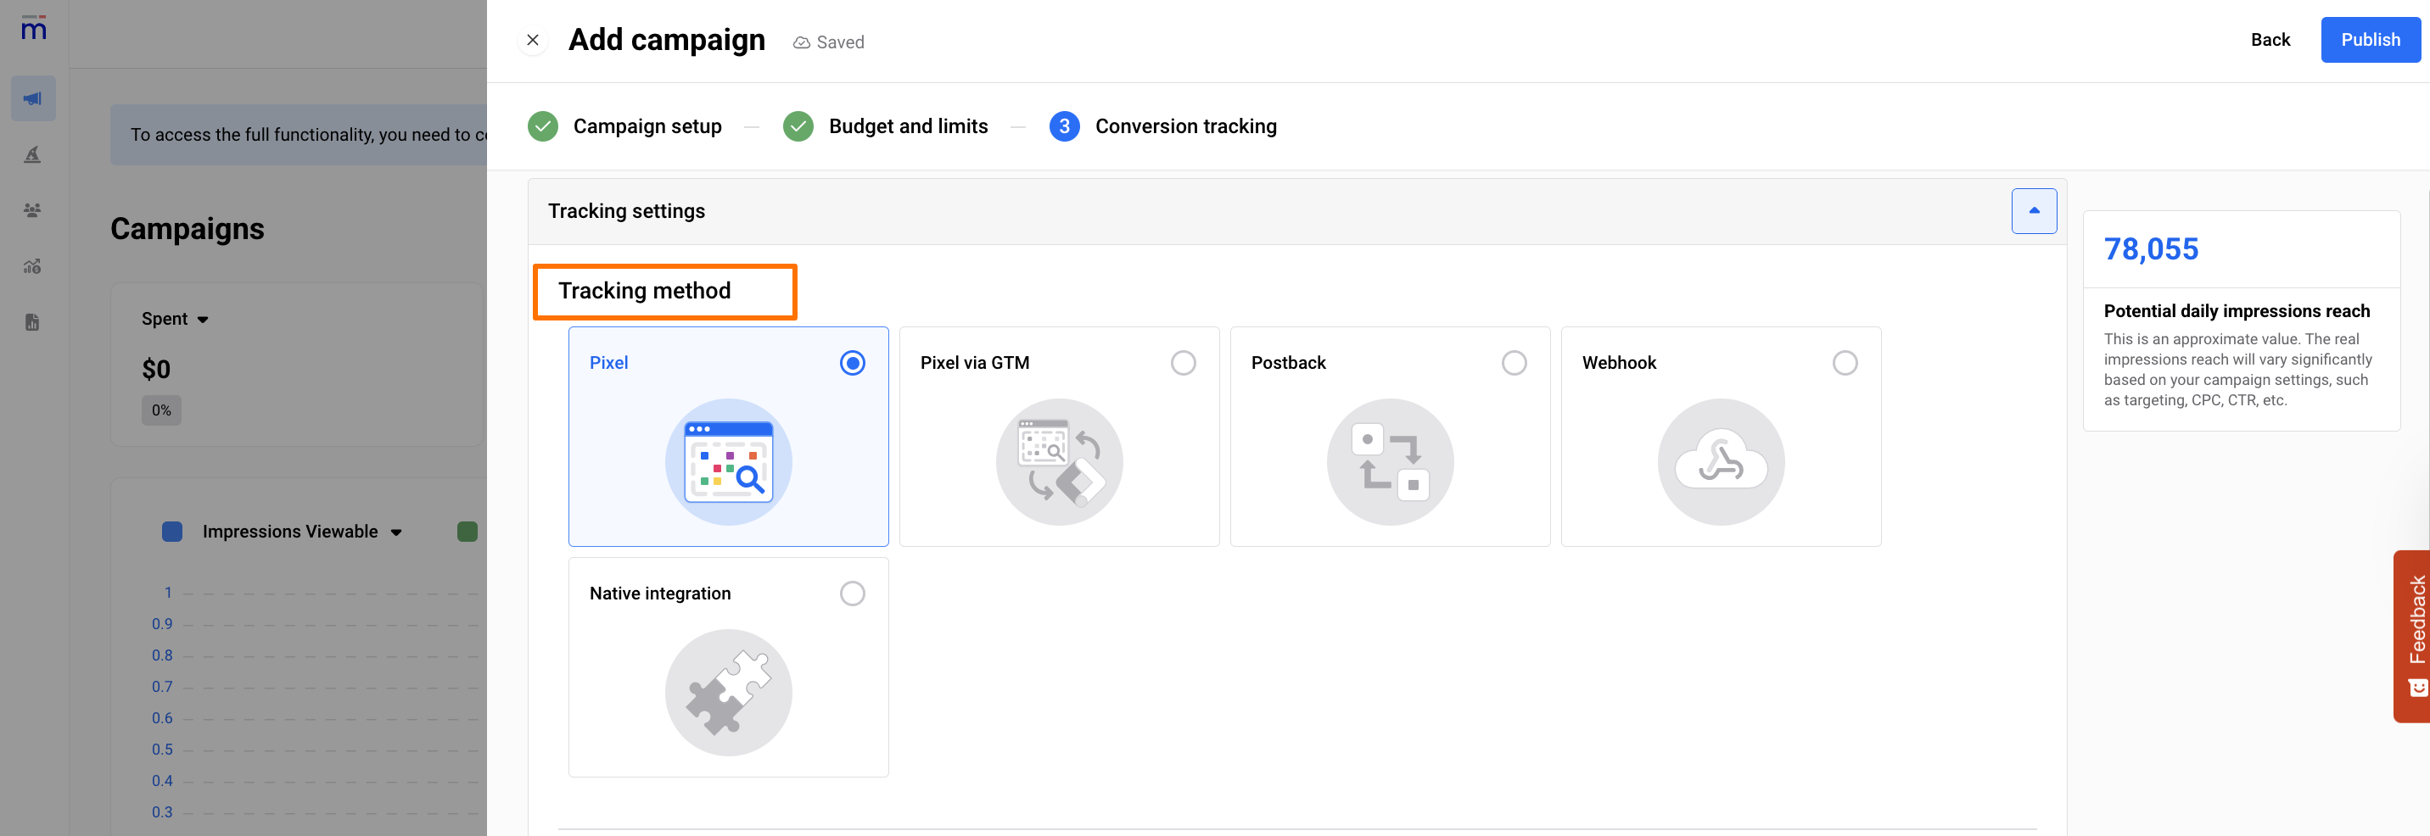Click the Native integration puzzle icon
2430x836 pixels.
pyautogui.click(x=727, y=692)
